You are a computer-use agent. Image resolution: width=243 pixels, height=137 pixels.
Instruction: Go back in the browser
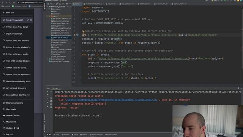coord(3,3)
